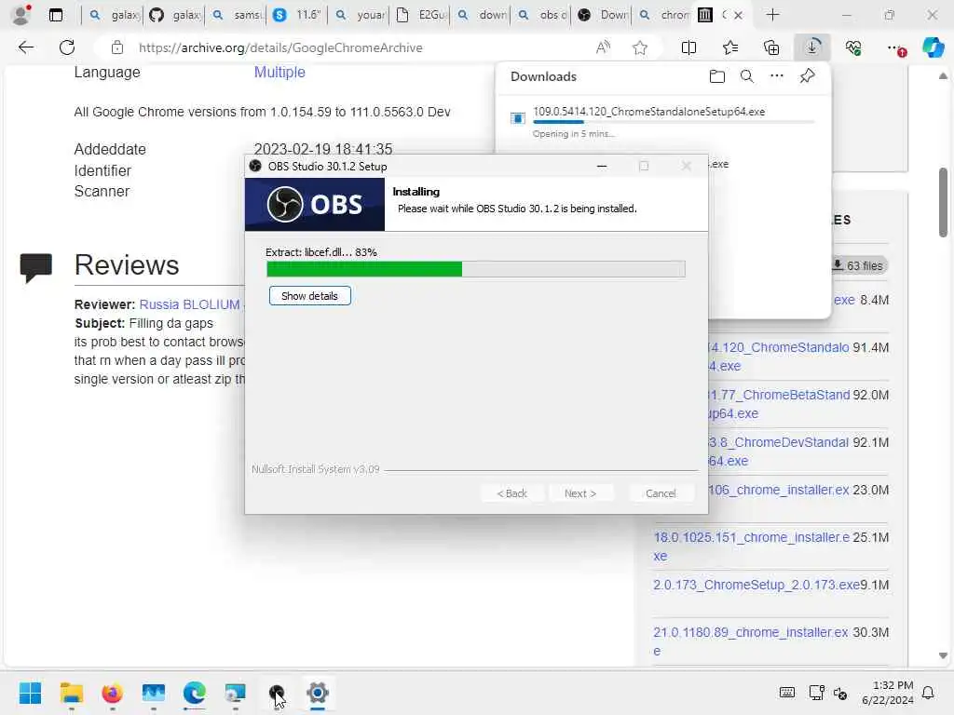Image resolution: width=954 pixels, height=715 pixels.
Task: Click the 63 files download link
Action: [x=858, y=265]
